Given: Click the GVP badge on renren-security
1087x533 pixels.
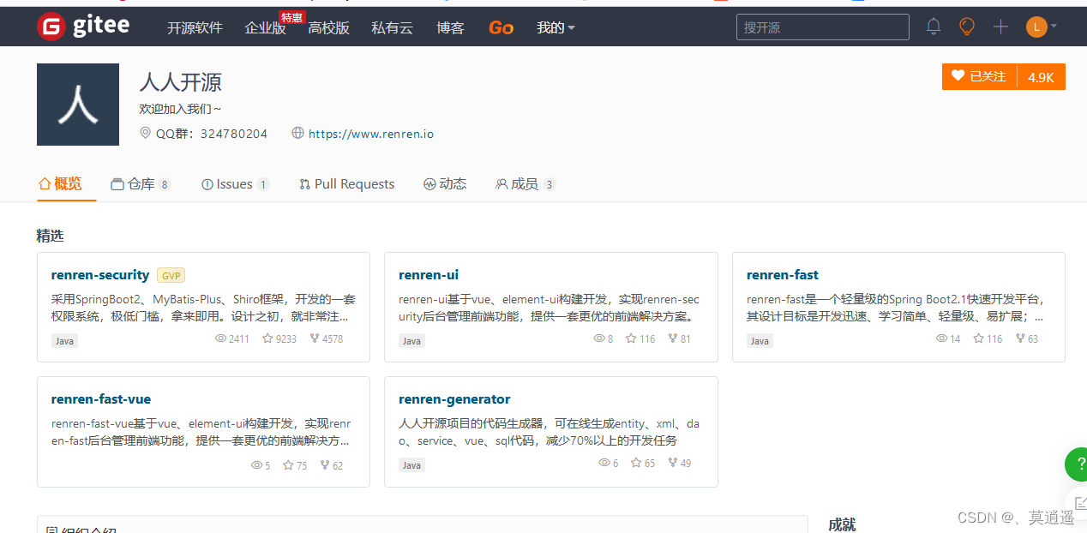Looking at the screenshot, I should 171,275.
